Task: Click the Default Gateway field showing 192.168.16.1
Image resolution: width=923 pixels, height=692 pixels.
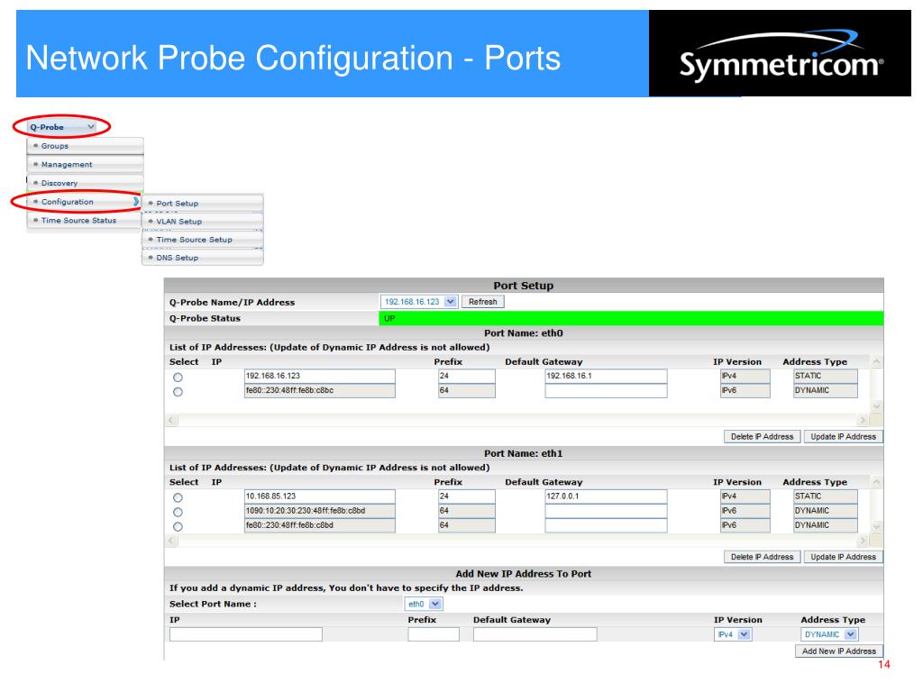Action: pos(606,376)
